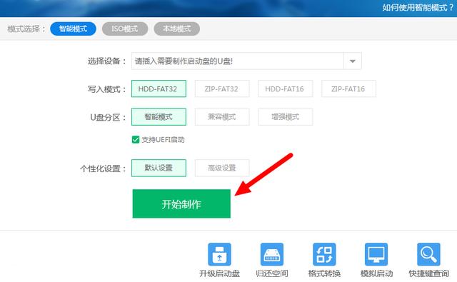This screenshot has width=457, height=282.
Task: Launch the 格式转换 format conversion tool
Action: [324, 260]
